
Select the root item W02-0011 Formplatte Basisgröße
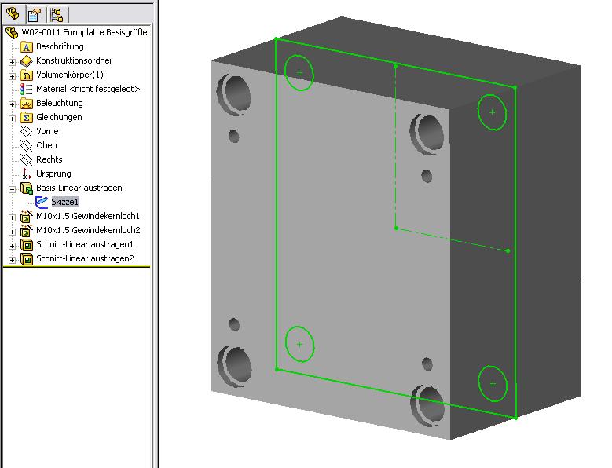point(84,32)
